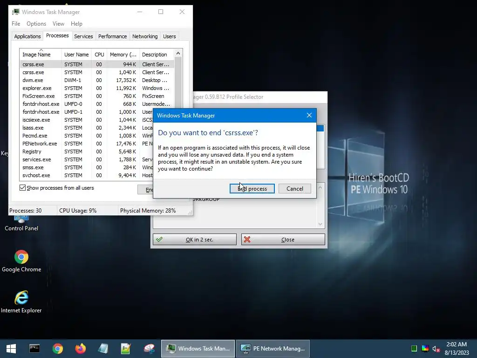Image resolution: width=477 pixels, height=358 pixels.
Task: Toggle Show processes from all users
Action: 22,188
